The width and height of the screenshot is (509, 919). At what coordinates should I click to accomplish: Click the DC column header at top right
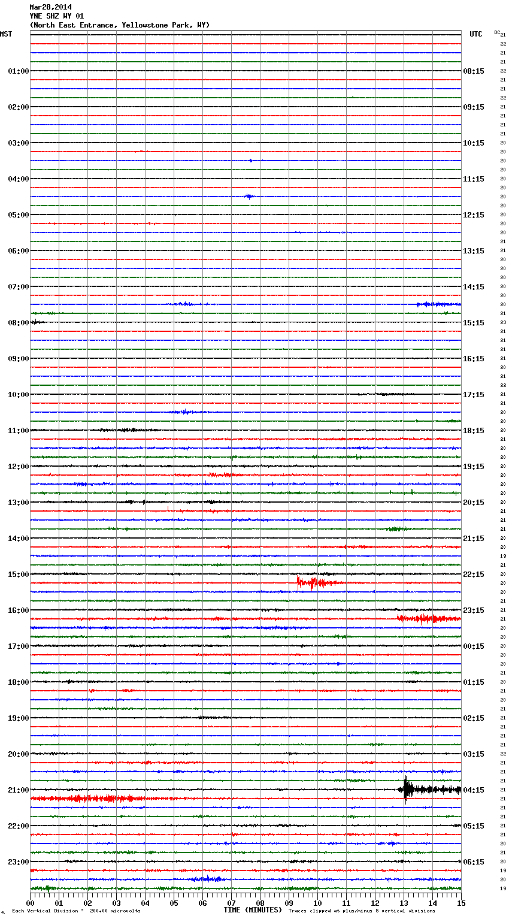497,32
